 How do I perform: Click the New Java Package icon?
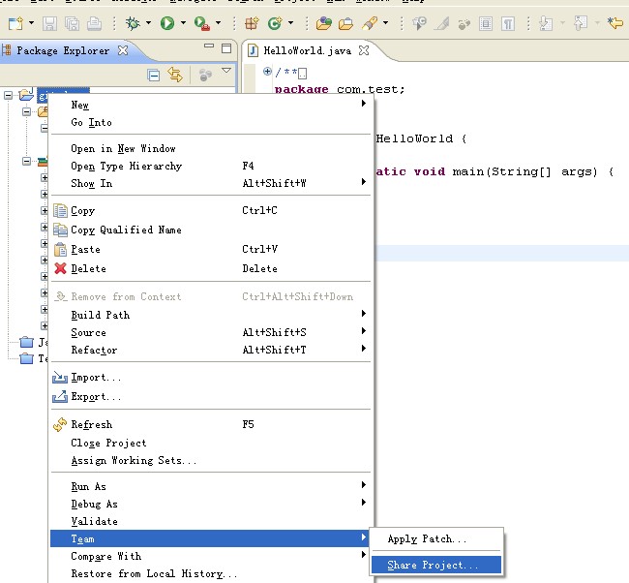(x=252, y=23)
